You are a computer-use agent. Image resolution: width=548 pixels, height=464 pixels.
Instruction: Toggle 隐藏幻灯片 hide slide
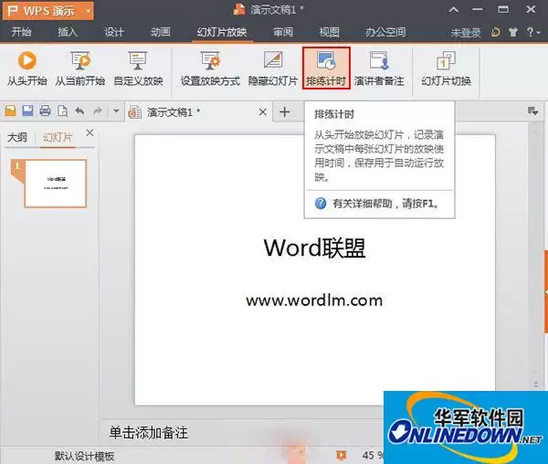tap(272, 69)
